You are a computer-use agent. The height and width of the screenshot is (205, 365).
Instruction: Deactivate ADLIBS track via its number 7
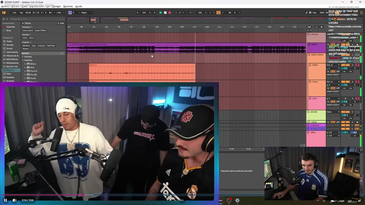coord(345,112)
